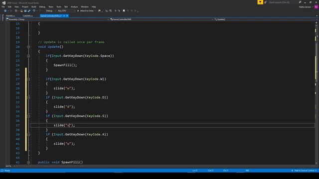Click the user account name text
The image size is (319, 179).
click(305, 7)
